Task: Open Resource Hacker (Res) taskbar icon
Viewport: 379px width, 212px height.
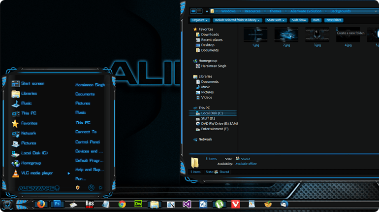Action: pyautogui.click(x=90, y=204)
